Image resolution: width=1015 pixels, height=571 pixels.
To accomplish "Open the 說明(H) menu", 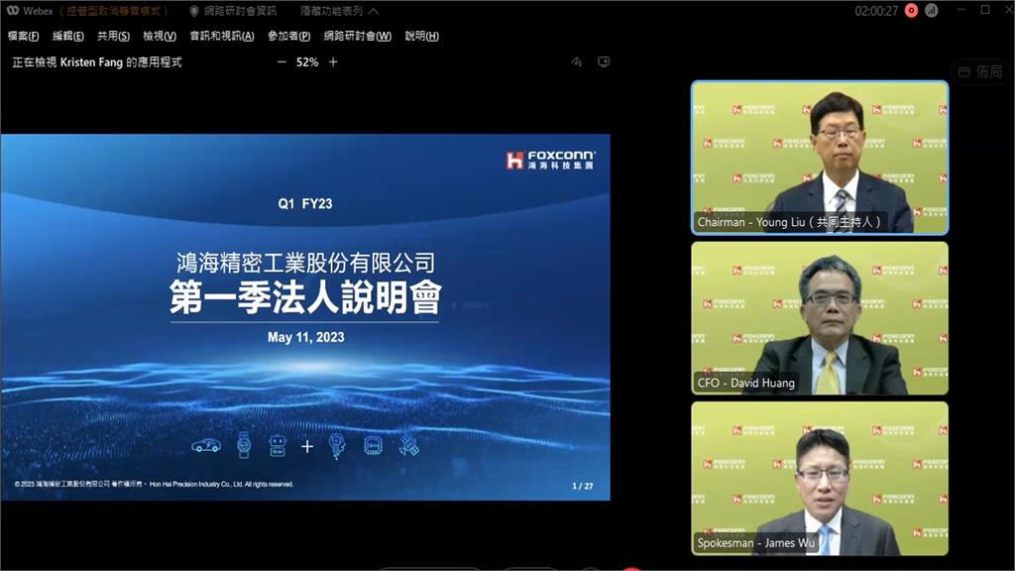I will pos(421,37).
